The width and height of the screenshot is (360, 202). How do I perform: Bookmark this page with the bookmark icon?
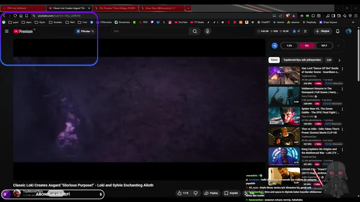click(26, 16)
